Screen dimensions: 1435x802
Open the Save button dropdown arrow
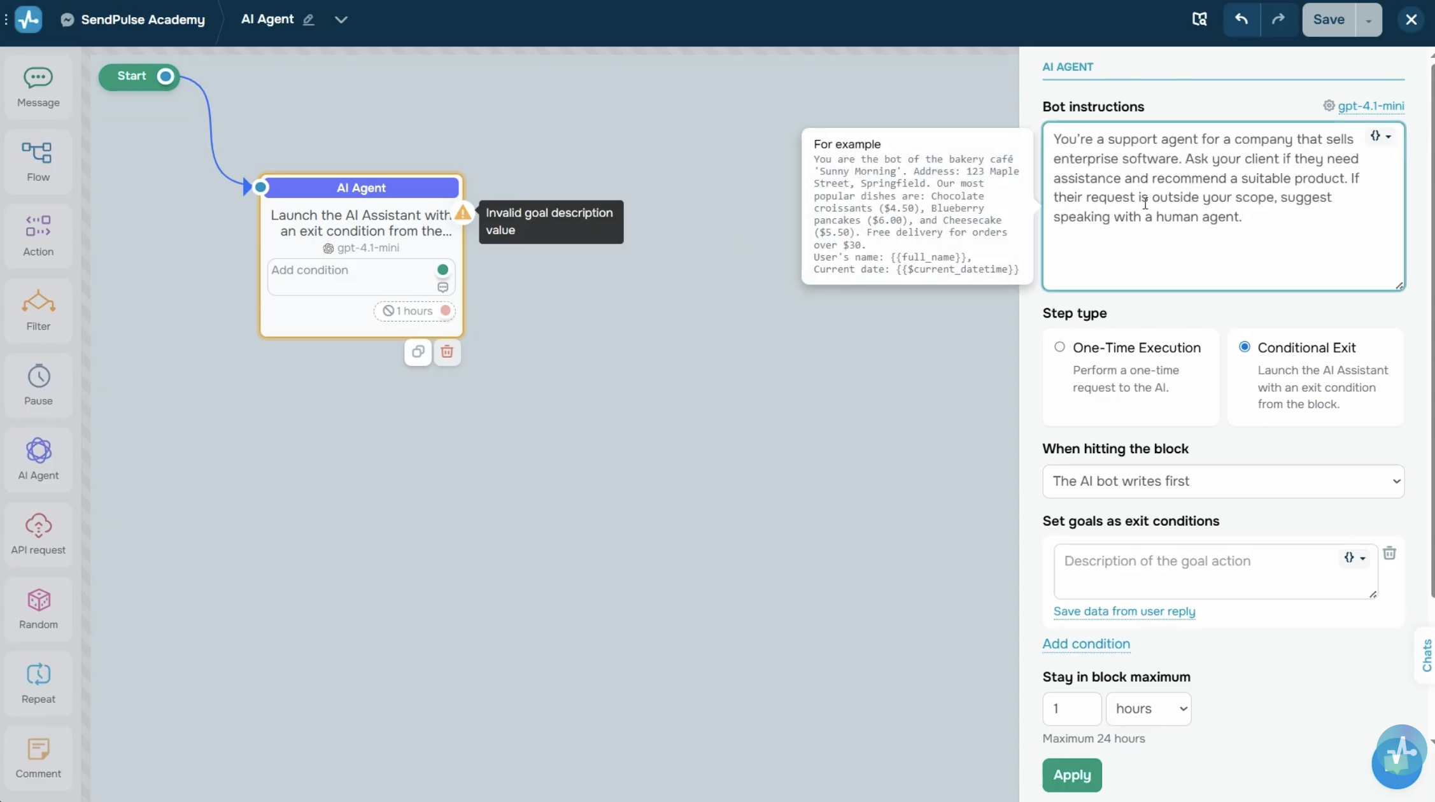point(1369,20)
